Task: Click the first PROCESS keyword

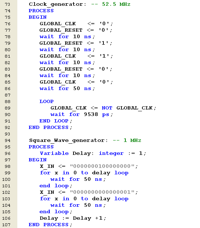Action: pos(41,11)
